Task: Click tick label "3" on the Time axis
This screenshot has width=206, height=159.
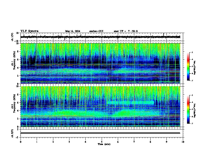Action: (x=69, y=142)
